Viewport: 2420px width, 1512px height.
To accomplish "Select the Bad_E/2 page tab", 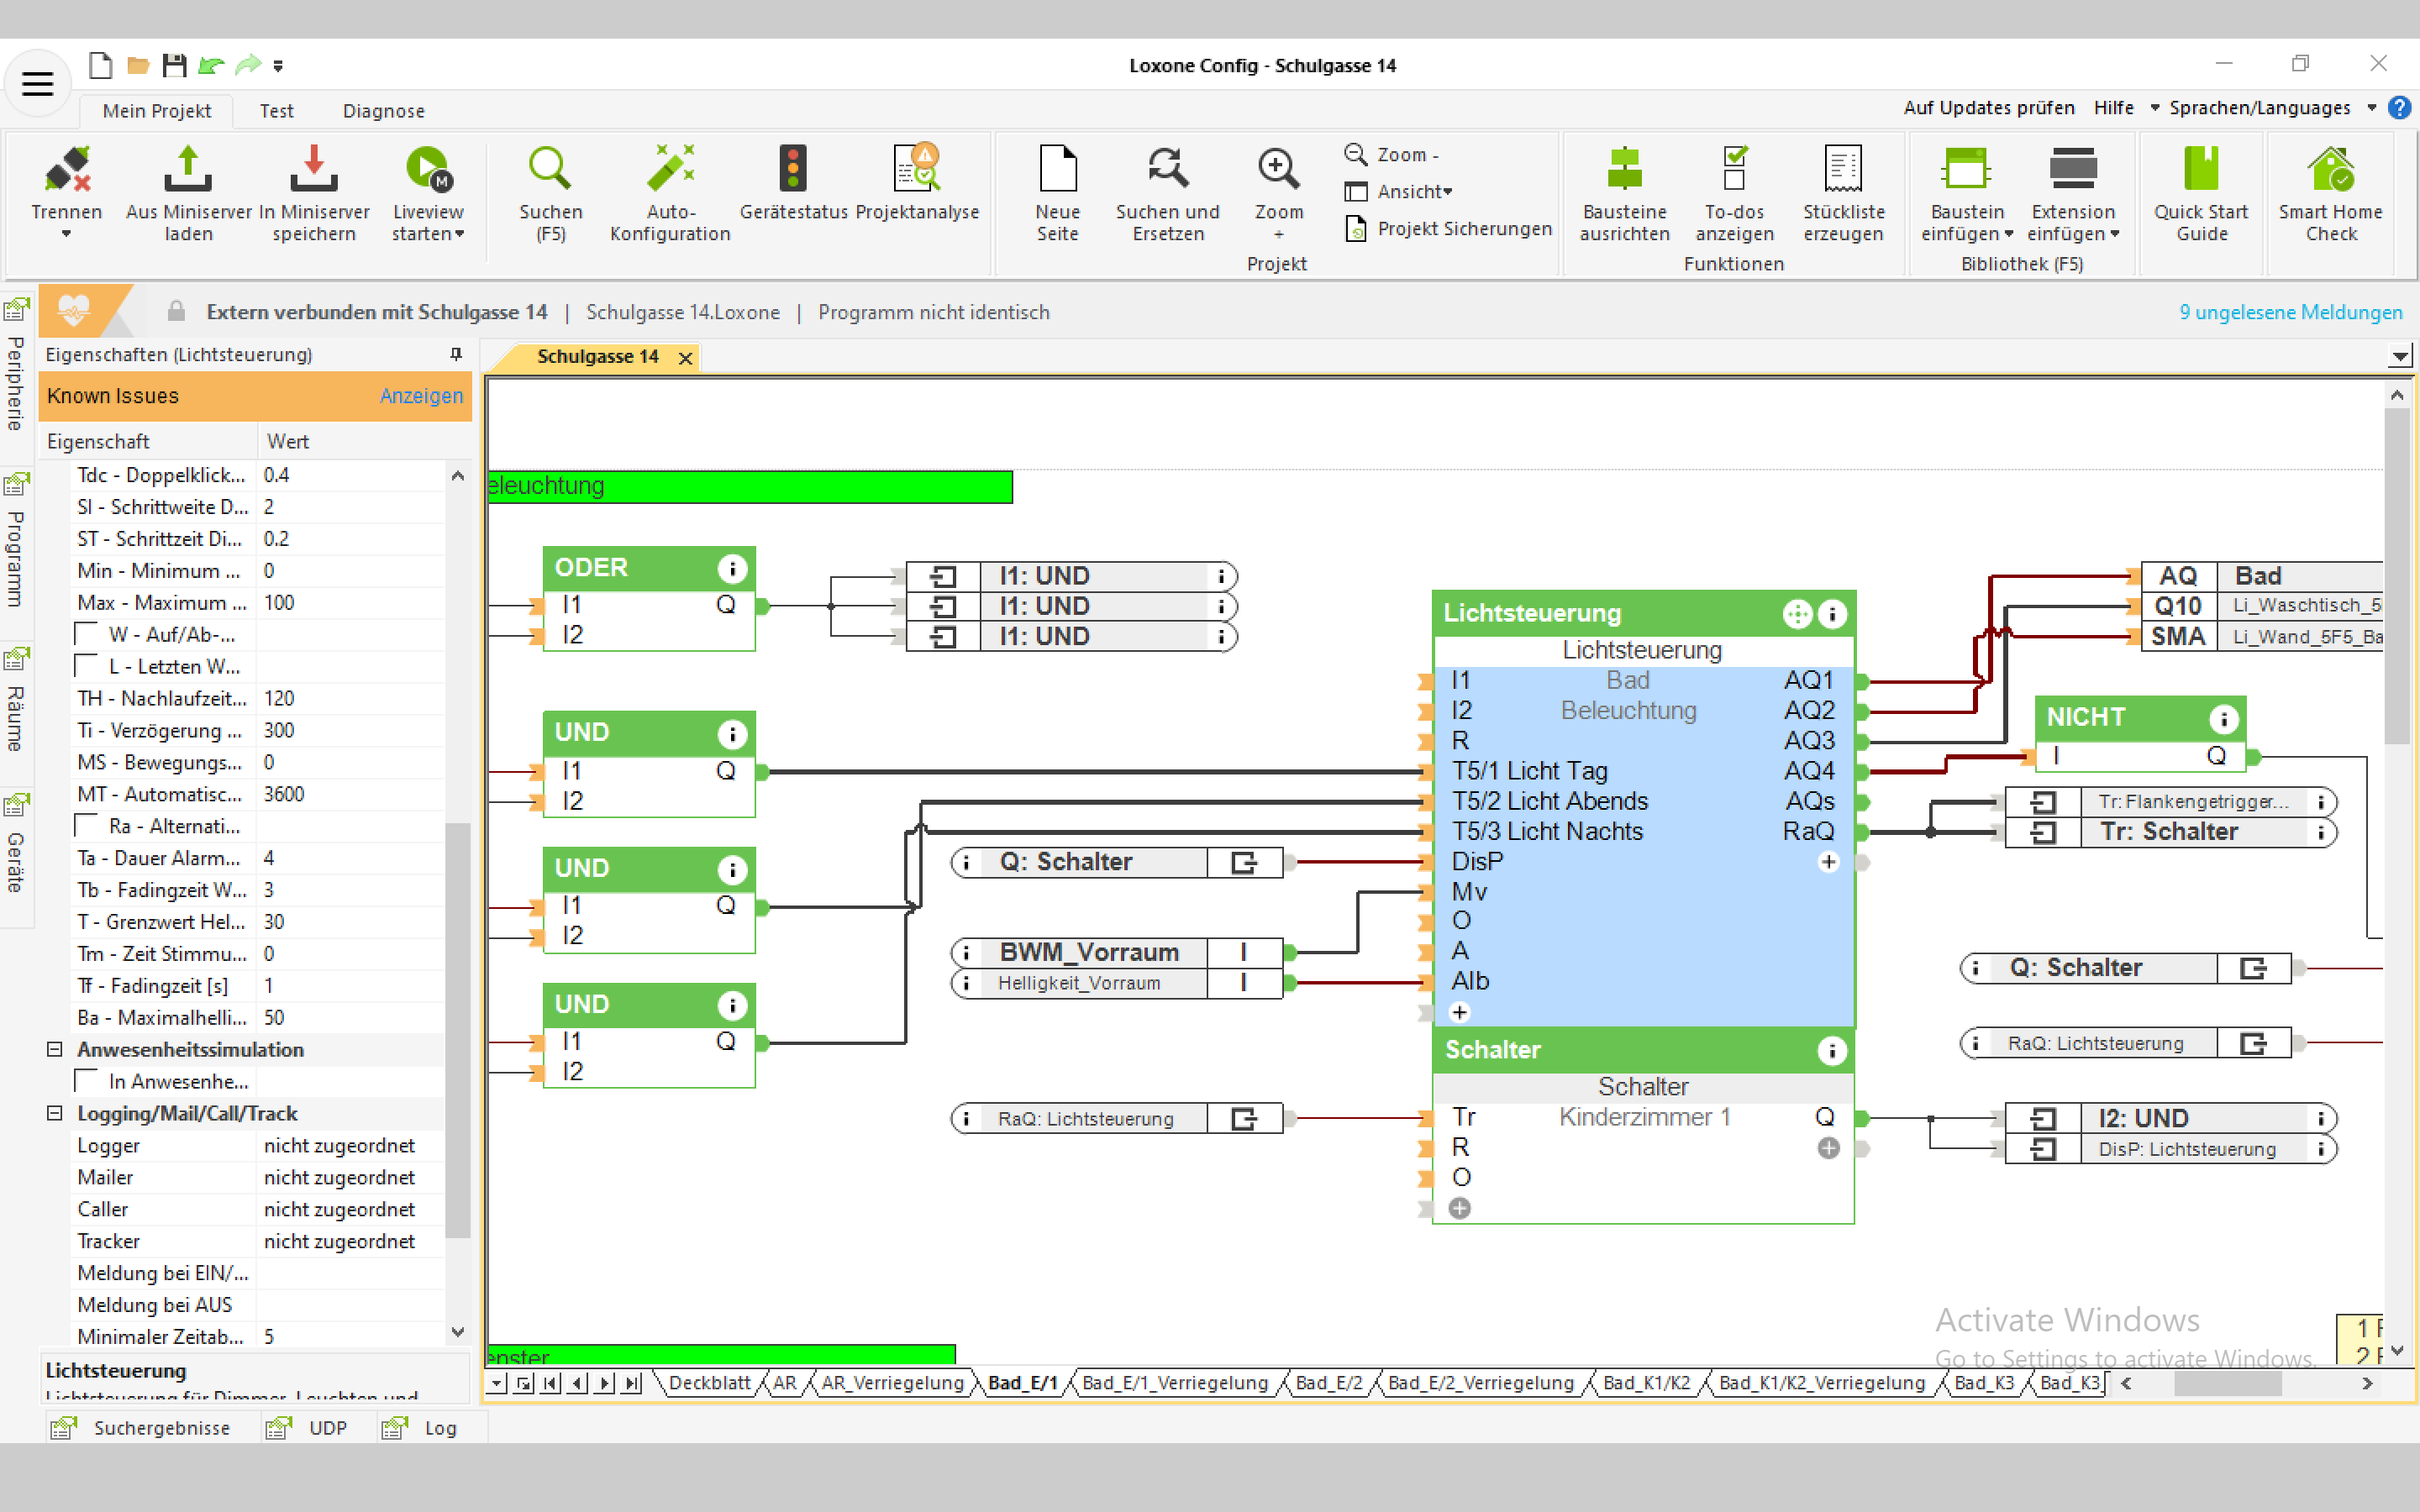I will pyautogui.click(x=1328, y=1383).
